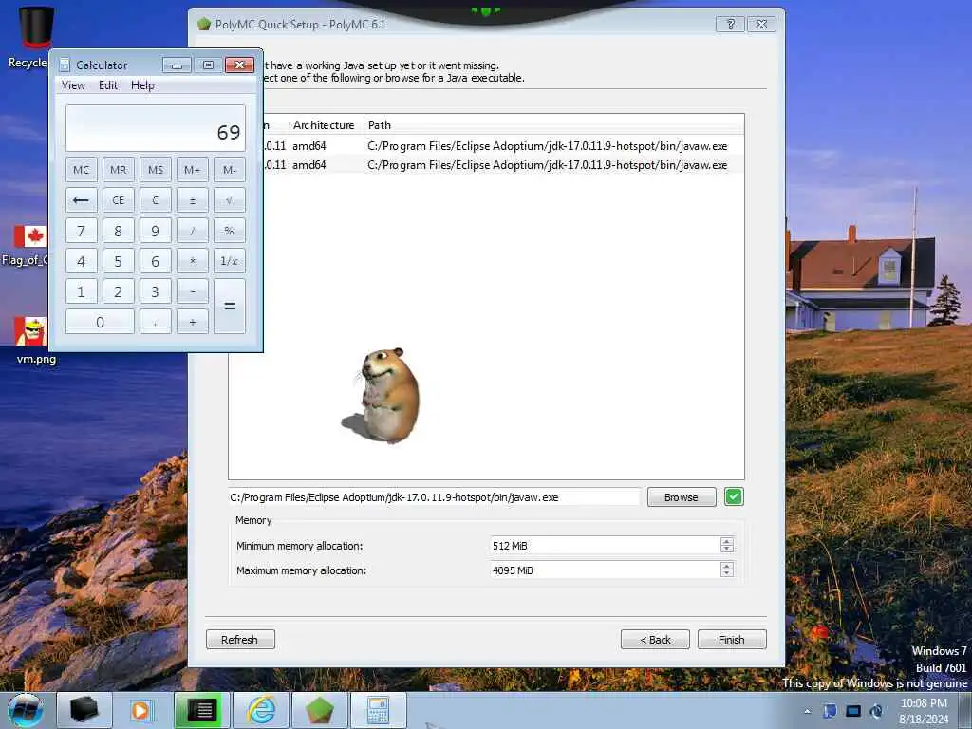972x729 pixels.
Task: Click the Calculator plus key
Action: coord(192,322)
